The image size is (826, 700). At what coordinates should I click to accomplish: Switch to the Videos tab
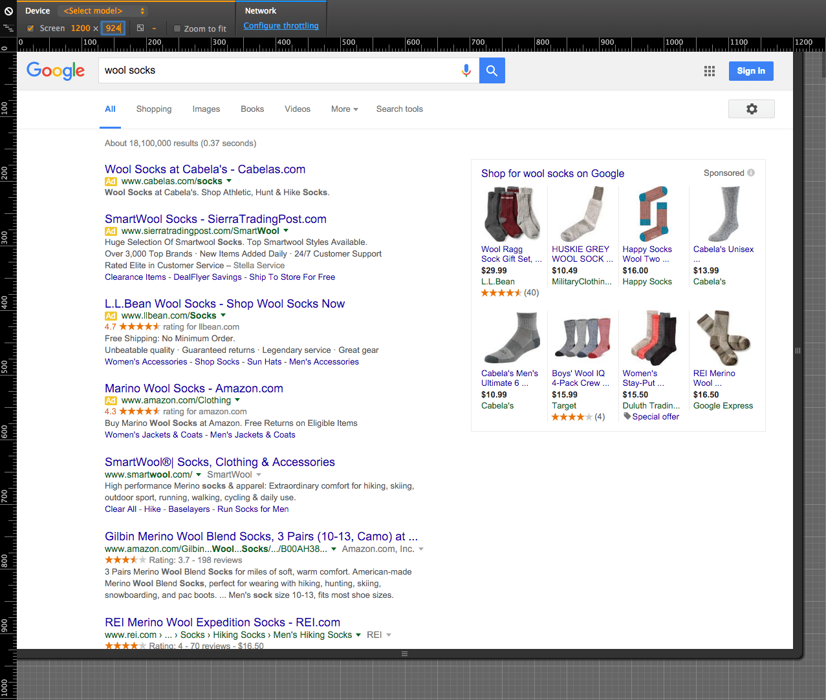[x=298, y=109]
